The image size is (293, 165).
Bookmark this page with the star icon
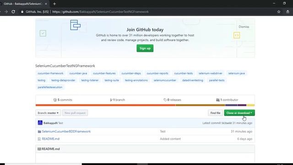(x=279, y=11)
